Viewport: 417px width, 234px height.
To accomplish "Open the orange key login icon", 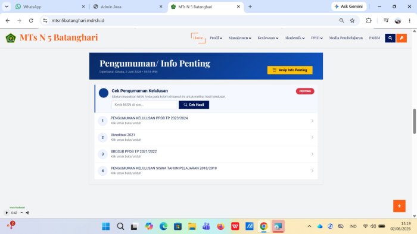I will [402, 38].
